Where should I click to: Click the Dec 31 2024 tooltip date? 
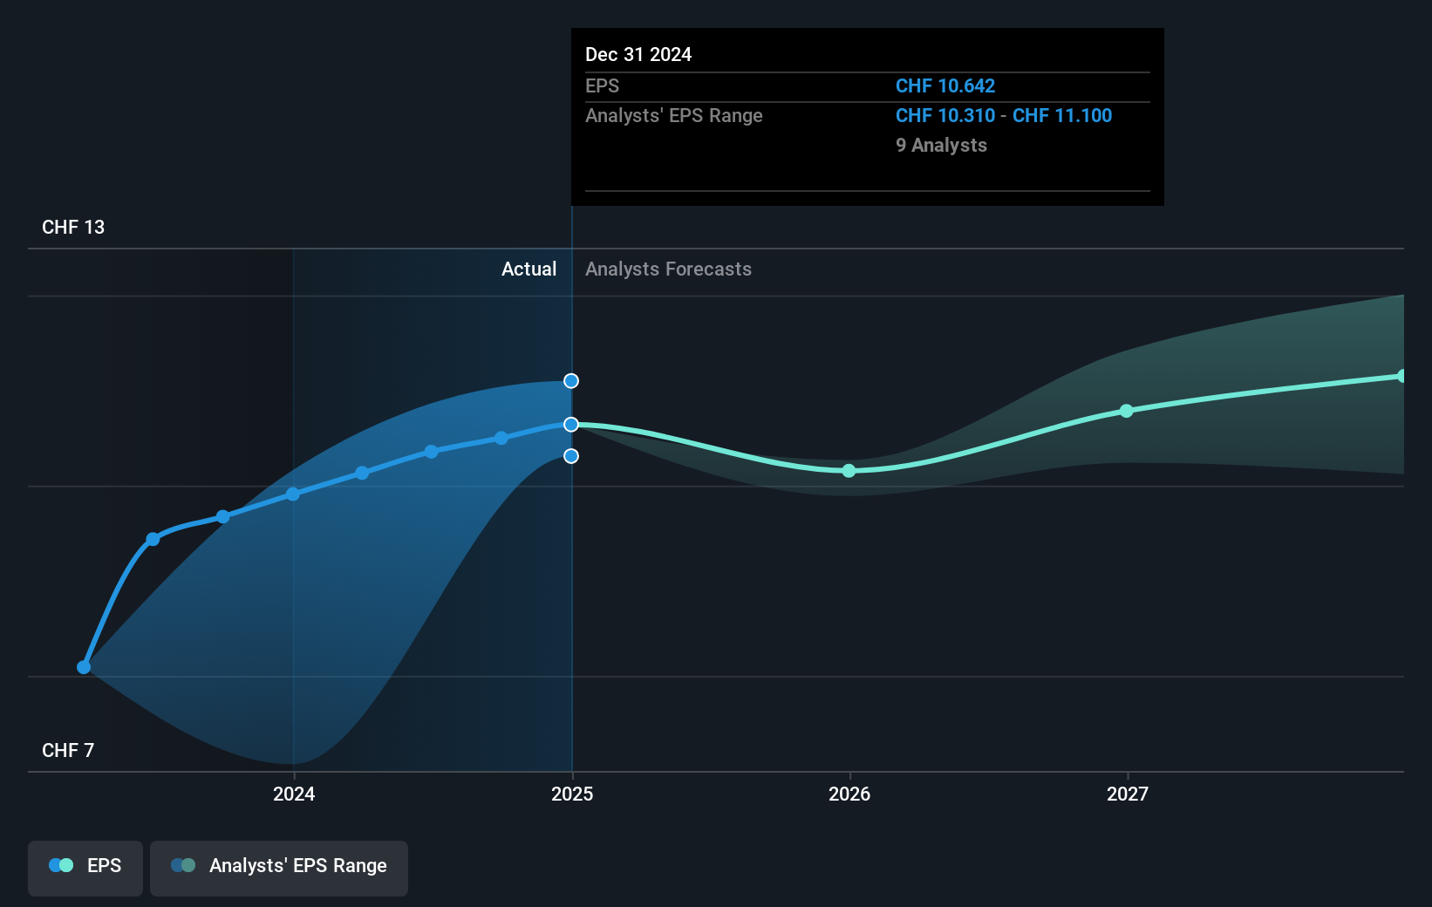pyautogui.click(x=638, y=54)
